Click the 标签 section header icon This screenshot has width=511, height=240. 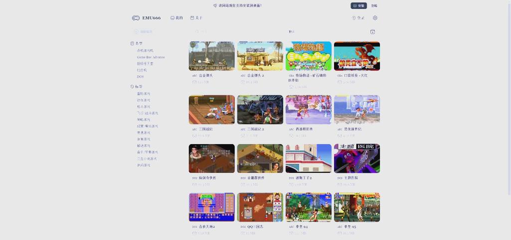tap(132, 87)
